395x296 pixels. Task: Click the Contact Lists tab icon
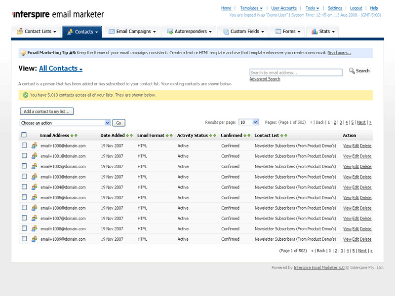tap(20, 32)
